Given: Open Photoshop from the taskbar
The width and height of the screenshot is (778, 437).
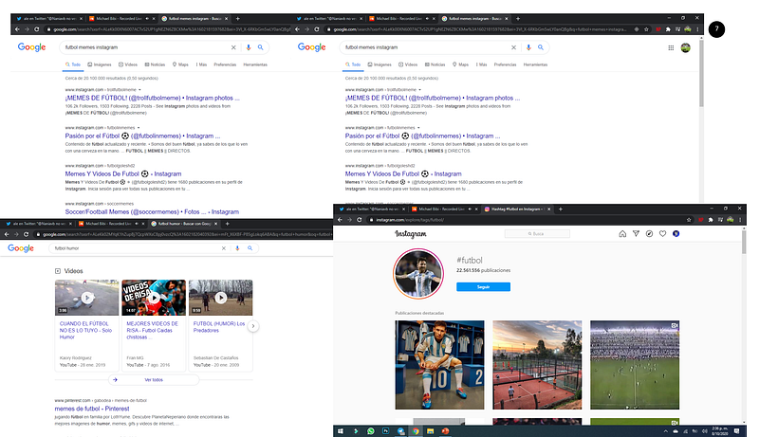Looking at the screenshot, I should (x=385, y=431).
